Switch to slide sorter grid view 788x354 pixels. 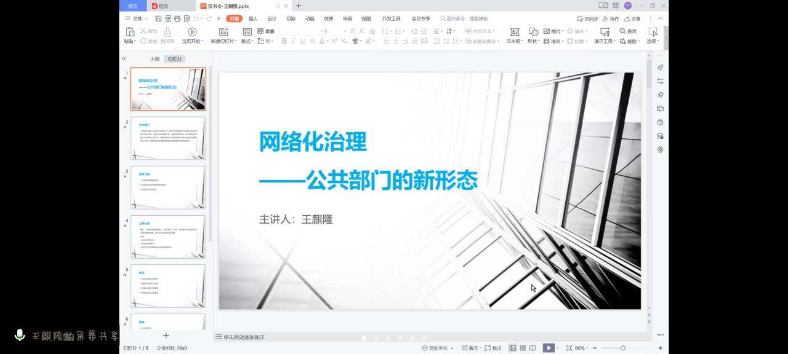pos(523,348)
